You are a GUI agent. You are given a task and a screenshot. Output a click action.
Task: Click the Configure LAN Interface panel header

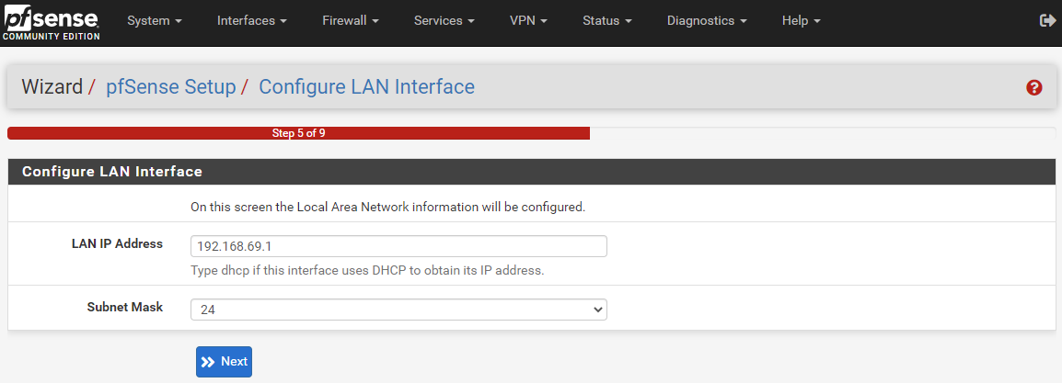click(x=532, y=172)
